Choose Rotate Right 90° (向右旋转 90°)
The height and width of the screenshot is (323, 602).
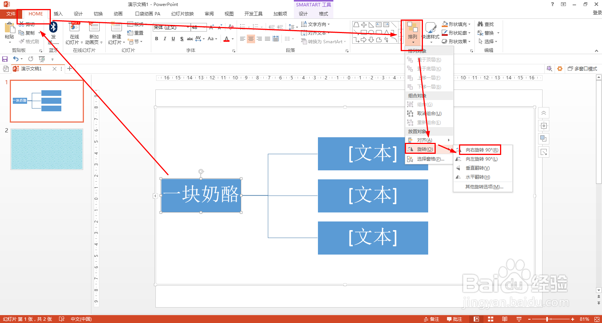point(483,150)
